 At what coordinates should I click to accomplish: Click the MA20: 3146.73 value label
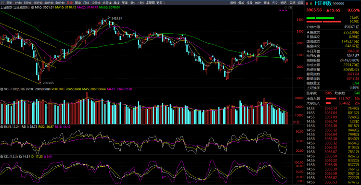[87, 7]
